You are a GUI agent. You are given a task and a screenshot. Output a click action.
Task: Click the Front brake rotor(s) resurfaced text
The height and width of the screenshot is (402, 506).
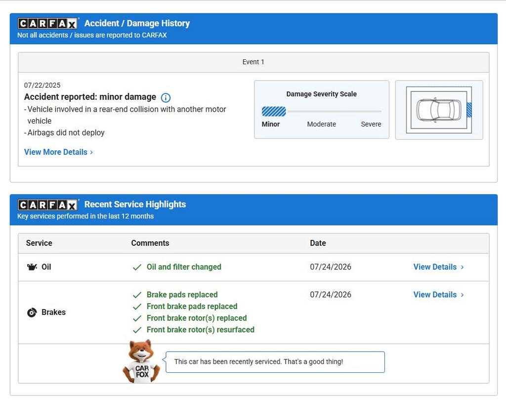(x=201, y=330)
